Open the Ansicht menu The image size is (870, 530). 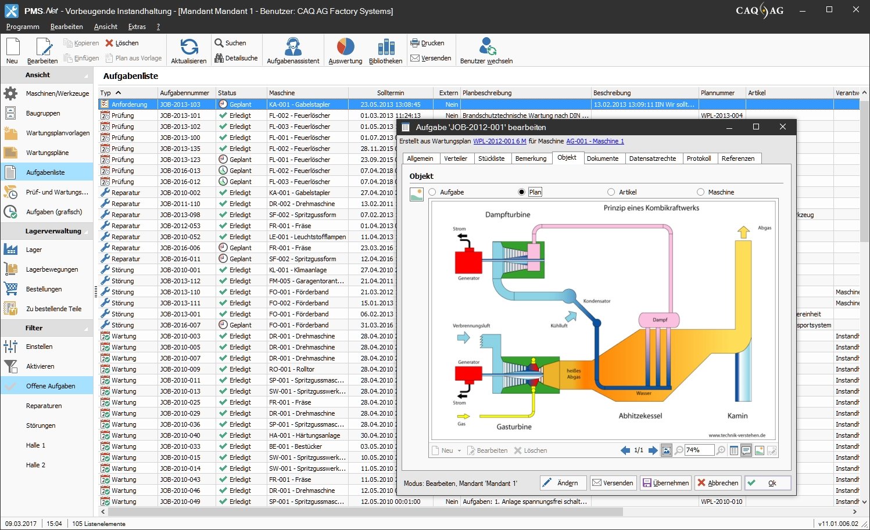click(105, 27)
